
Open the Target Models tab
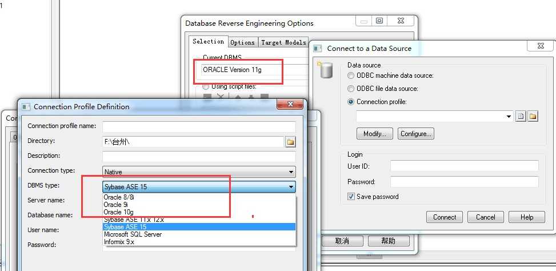tap(283, 42)
